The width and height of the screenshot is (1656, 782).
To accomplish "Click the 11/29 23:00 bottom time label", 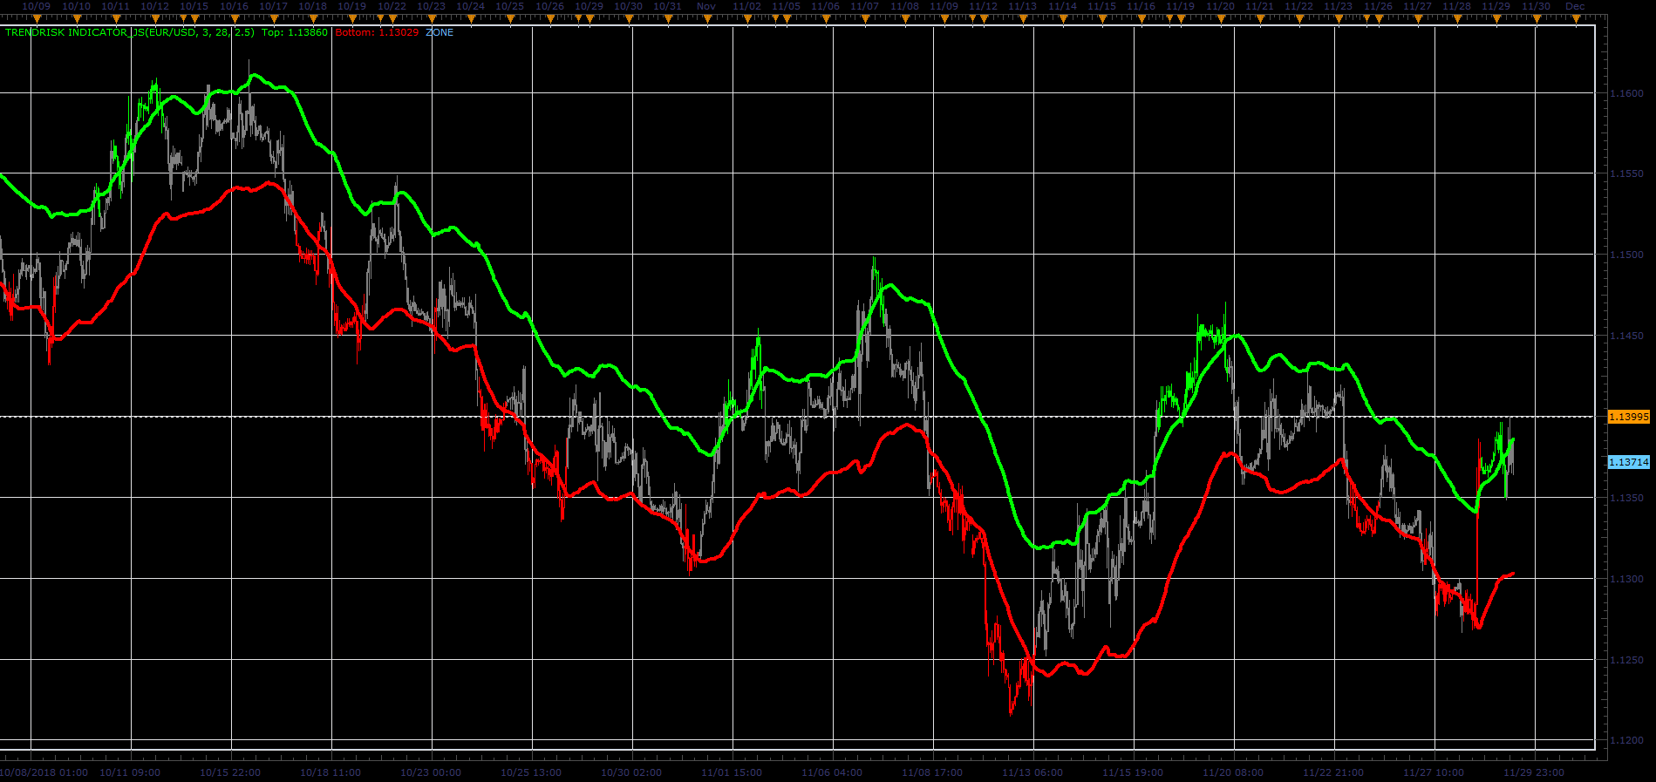I will [x=1534, y=772].
